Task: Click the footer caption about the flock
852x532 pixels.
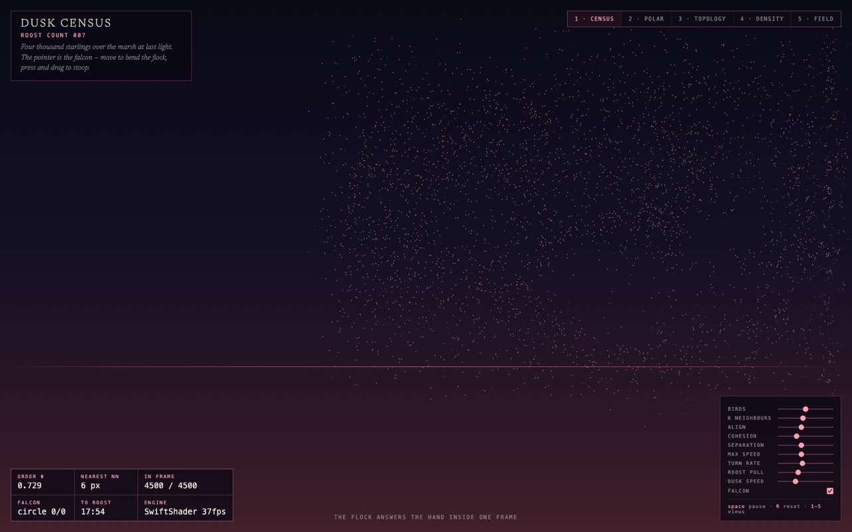Action: click(x=425, y=517)
